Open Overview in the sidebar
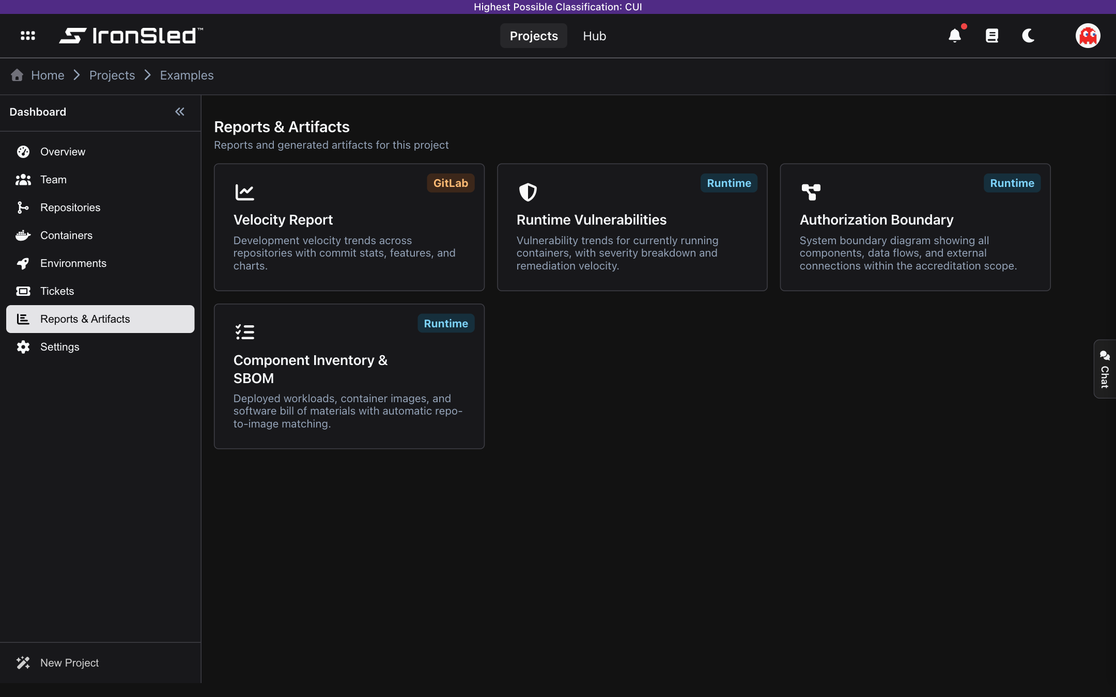This screenshot has width=1116, height=697. tap(100, 152)
